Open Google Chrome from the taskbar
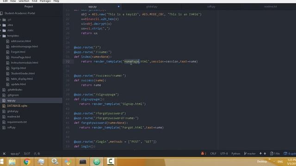296x166 pixels. click(x=27, y=162)
